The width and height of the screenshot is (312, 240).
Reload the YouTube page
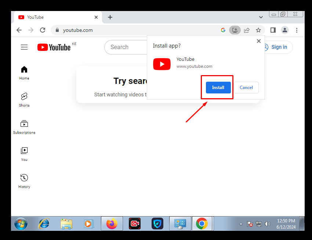point(43,30)
